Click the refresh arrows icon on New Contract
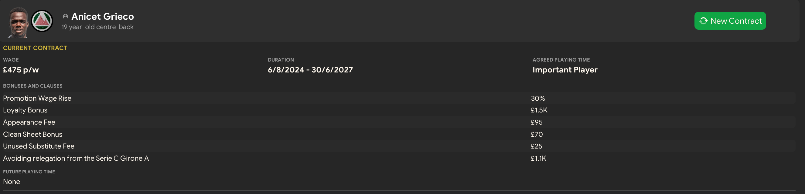 (703, 21)
